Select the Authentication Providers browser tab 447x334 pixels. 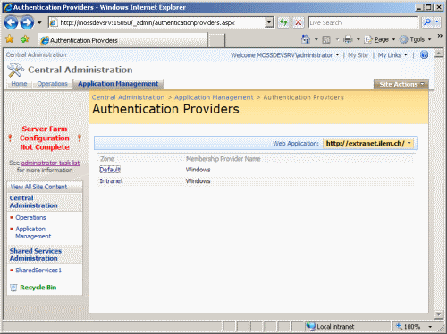(x=122, y=40)
